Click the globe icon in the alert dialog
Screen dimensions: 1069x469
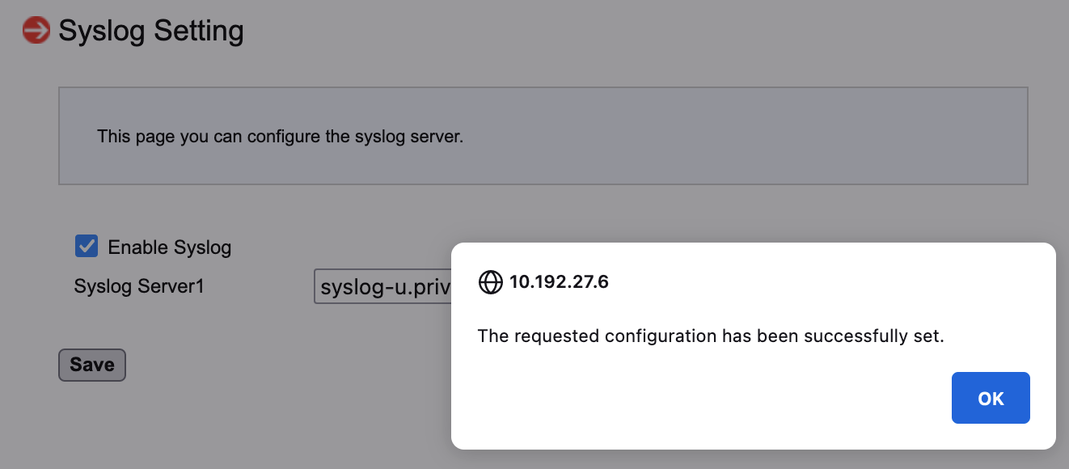pyautogui.click(x=490, y=282)
